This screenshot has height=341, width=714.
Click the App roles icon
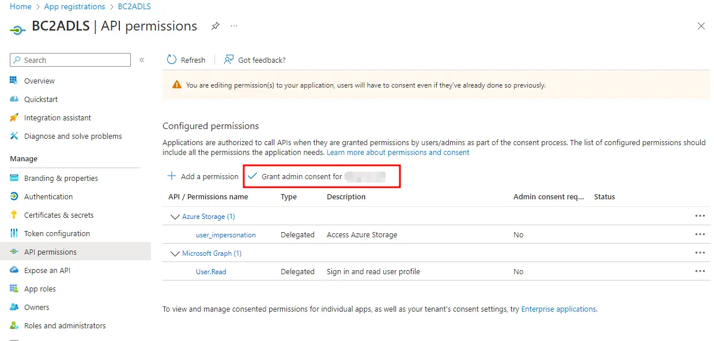tap(14, 289)
